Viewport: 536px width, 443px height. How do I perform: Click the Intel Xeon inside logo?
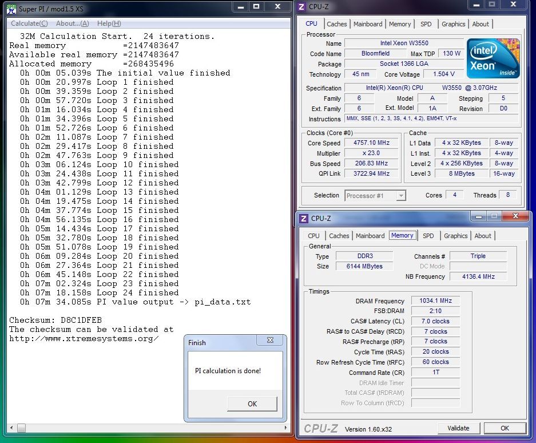493,58
